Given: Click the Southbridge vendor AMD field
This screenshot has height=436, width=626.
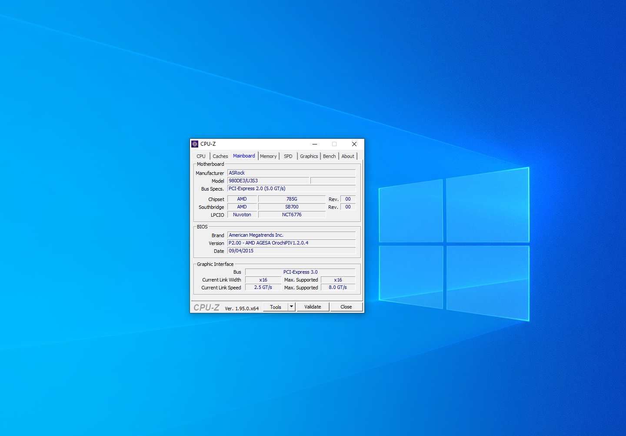Looking at the screenshot, I should click(242, 207).
